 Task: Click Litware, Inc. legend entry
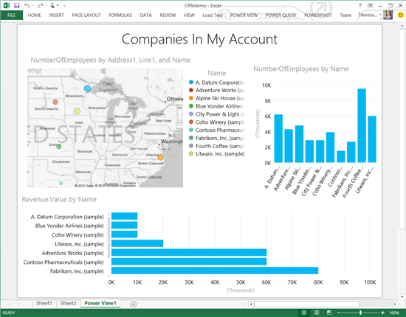pyautogui.click(x=217, y=154)
